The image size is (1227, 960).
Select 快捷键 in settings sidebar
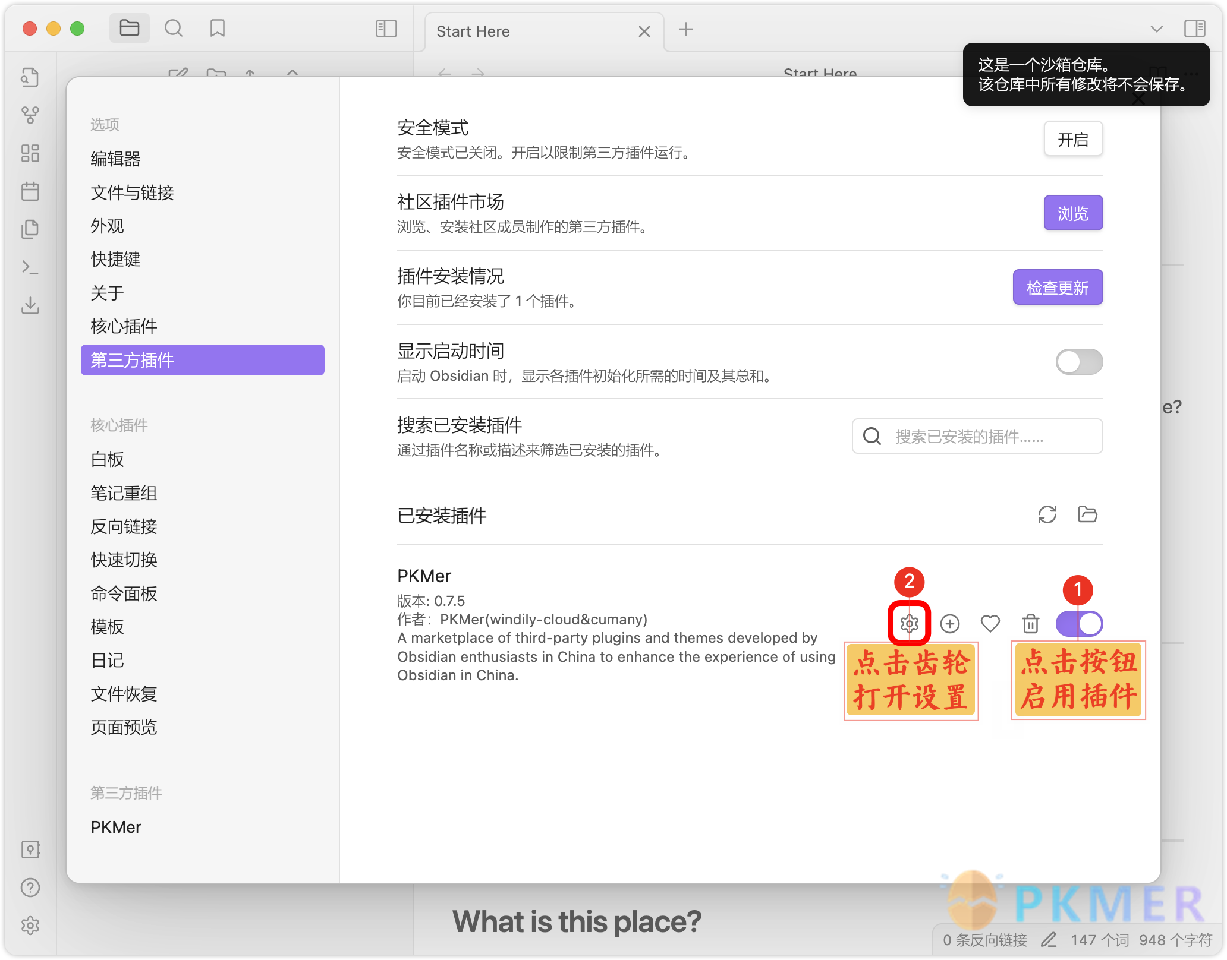(x=202, y=259)
